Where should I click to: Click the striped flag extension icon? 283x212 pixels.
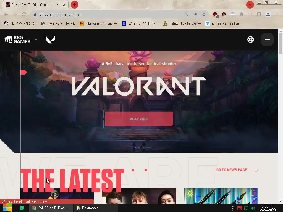(233, 14)
